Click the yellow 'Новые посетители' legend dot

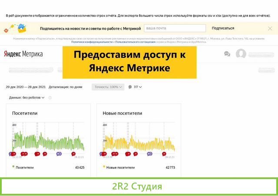click(104, 167)
